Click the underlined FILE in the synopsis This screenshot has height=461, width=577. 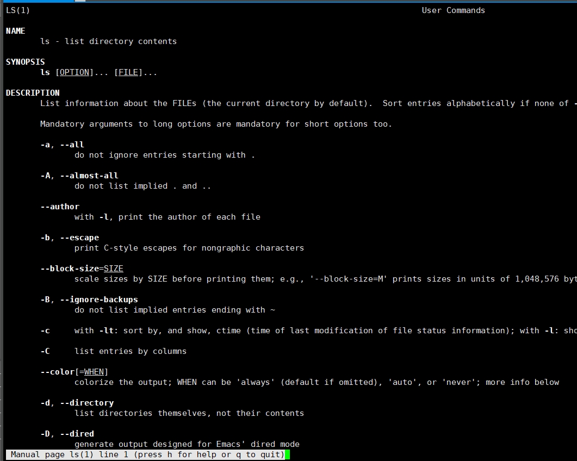[128, 72]
